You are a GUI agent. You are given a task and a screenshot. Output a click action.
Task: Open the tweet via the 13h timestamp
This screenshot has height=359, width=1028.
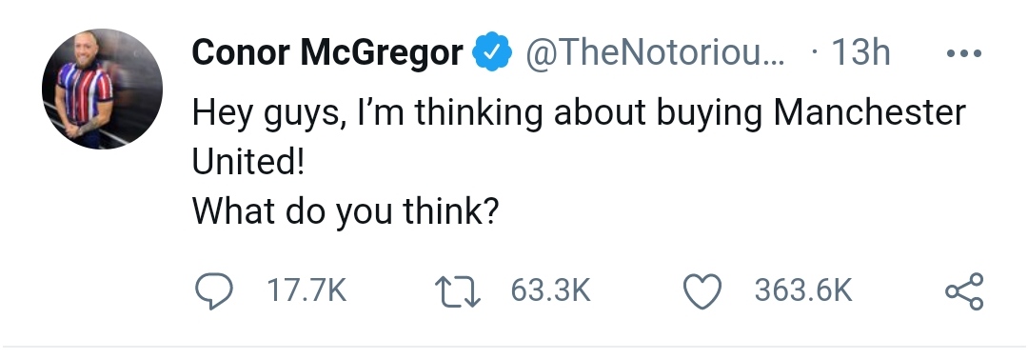860,52
